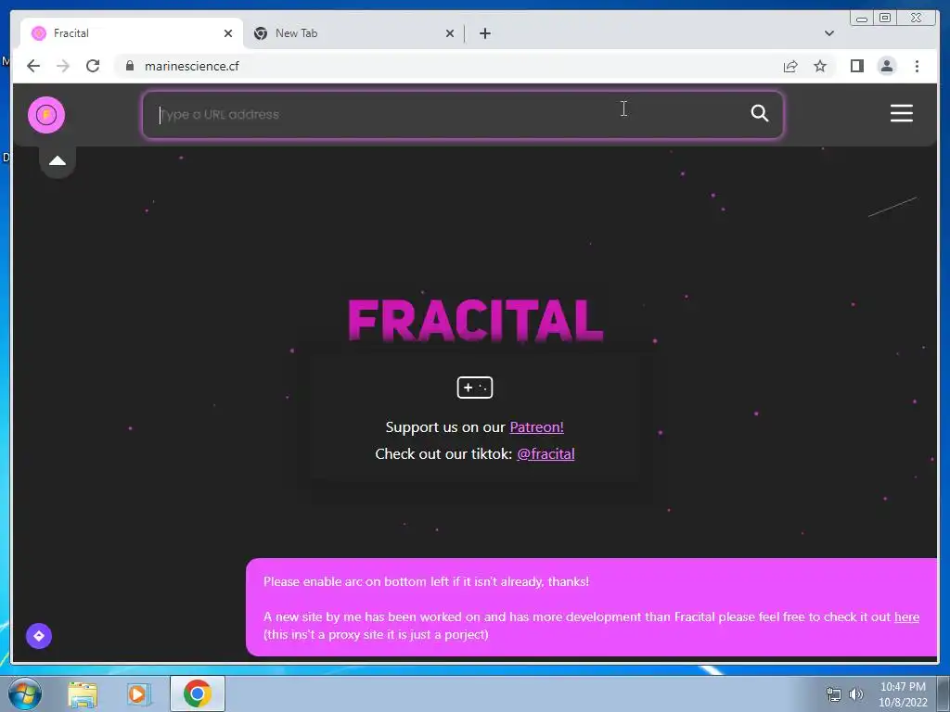
Task: Share this page icon
Action: [790, 66]
